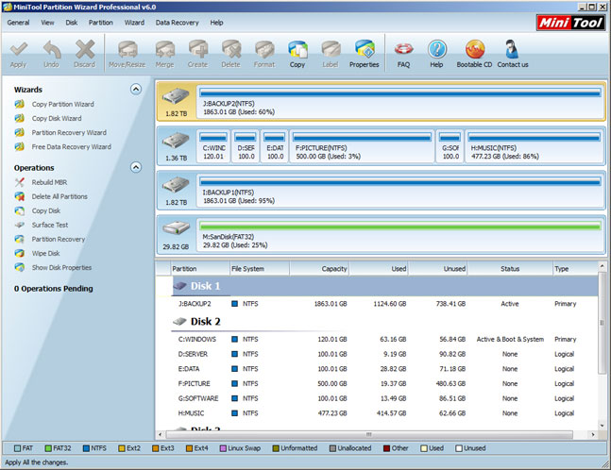This screenshot has height=470, width=611.
Task: Select the 1.82 TB disk icon for J:BACKUP2
Action: click(176, 96)
